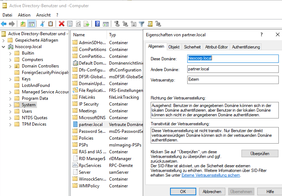
Task: Click the RID Manager$ document icon
Action: (x=75, y=158)
